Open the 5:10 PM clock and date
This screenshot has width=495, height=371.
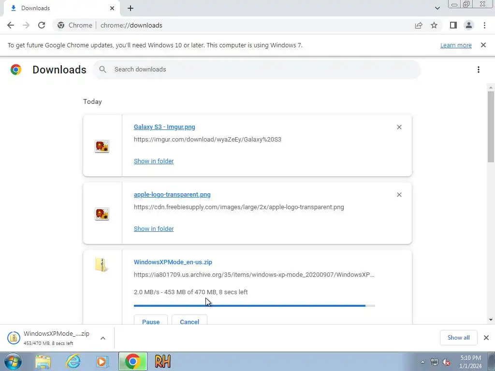click(470, 362)
